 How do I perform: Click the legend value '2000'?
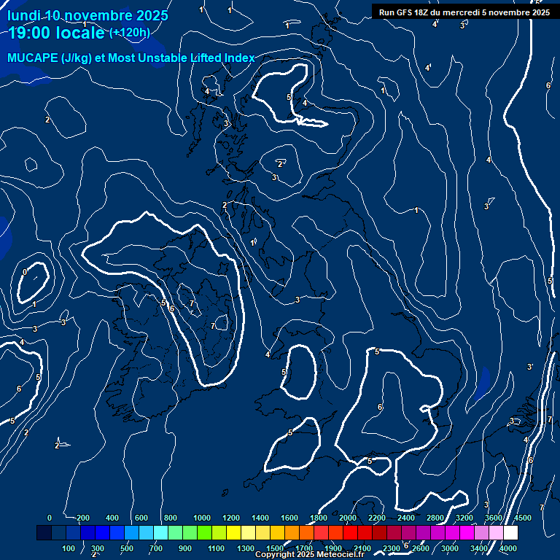348,518
